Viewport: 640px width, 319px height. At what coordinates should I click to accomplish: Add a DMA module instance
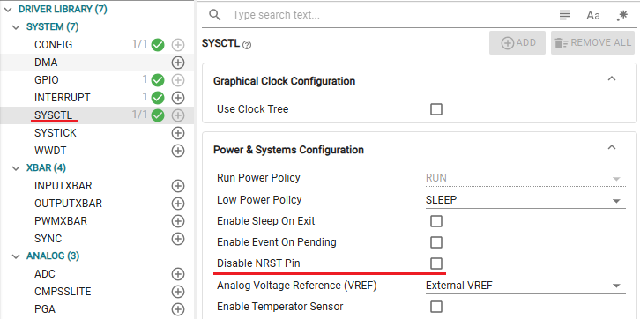click(178, 63)
